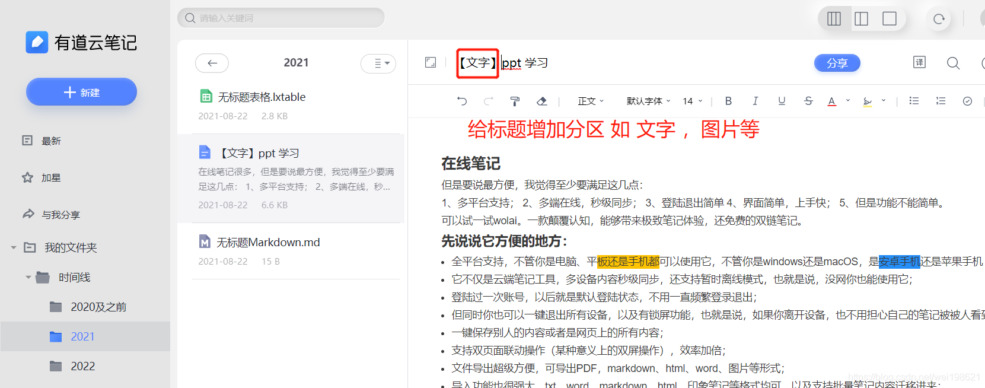
Task: Click the Markdown file icon
Action: click(205, 242)
